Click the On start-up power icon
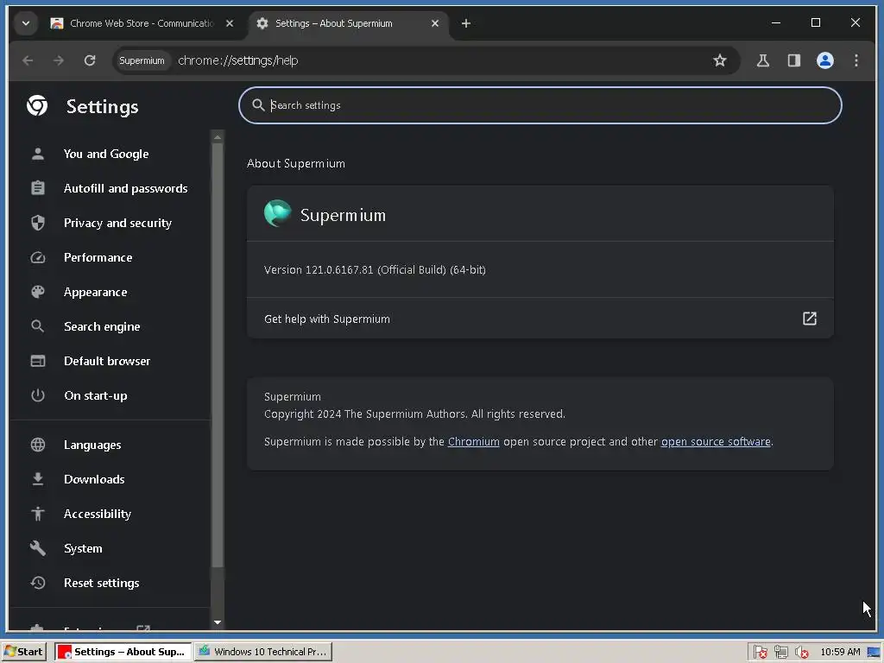884x663 pixels. click(x=38, y=395)
